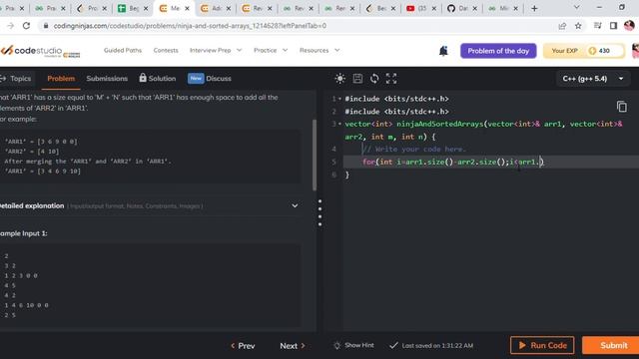Expand Resources dropdown menu
Screen dimensions: 639x359
pyautogui.click(x=319, y=50)
